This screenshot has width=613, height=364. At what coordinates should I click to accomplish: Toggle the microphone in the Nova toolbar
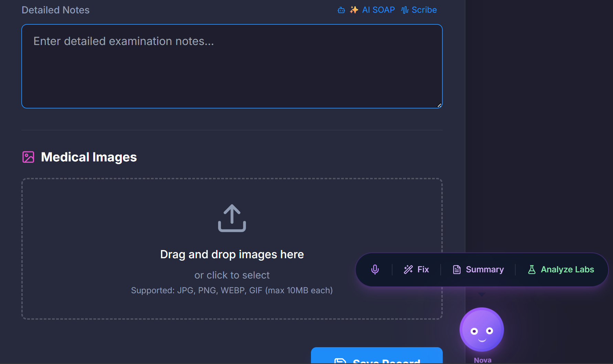pyautogui.click(x=375, y=269)
